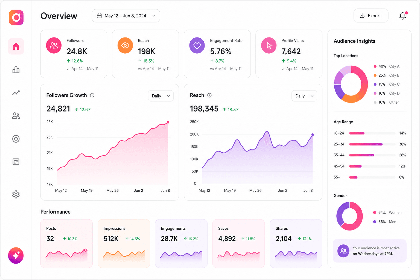This screenshot has width=420, height=280.
Task: Open the Shares performance card
Action: coord(296,243)
